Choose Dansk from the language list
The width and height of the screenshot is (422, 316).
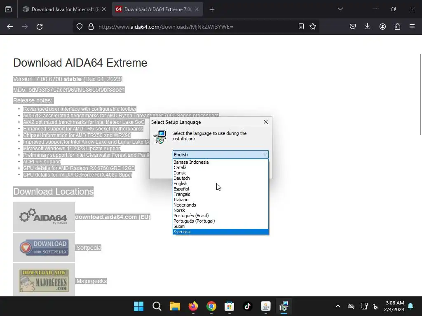(x=221, y=173)
